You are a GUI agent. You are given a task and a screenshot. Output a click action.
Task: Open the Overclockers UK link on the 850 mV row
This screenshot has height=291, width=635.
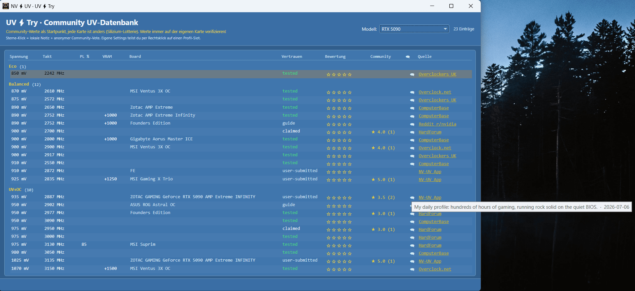pos(437,74)
